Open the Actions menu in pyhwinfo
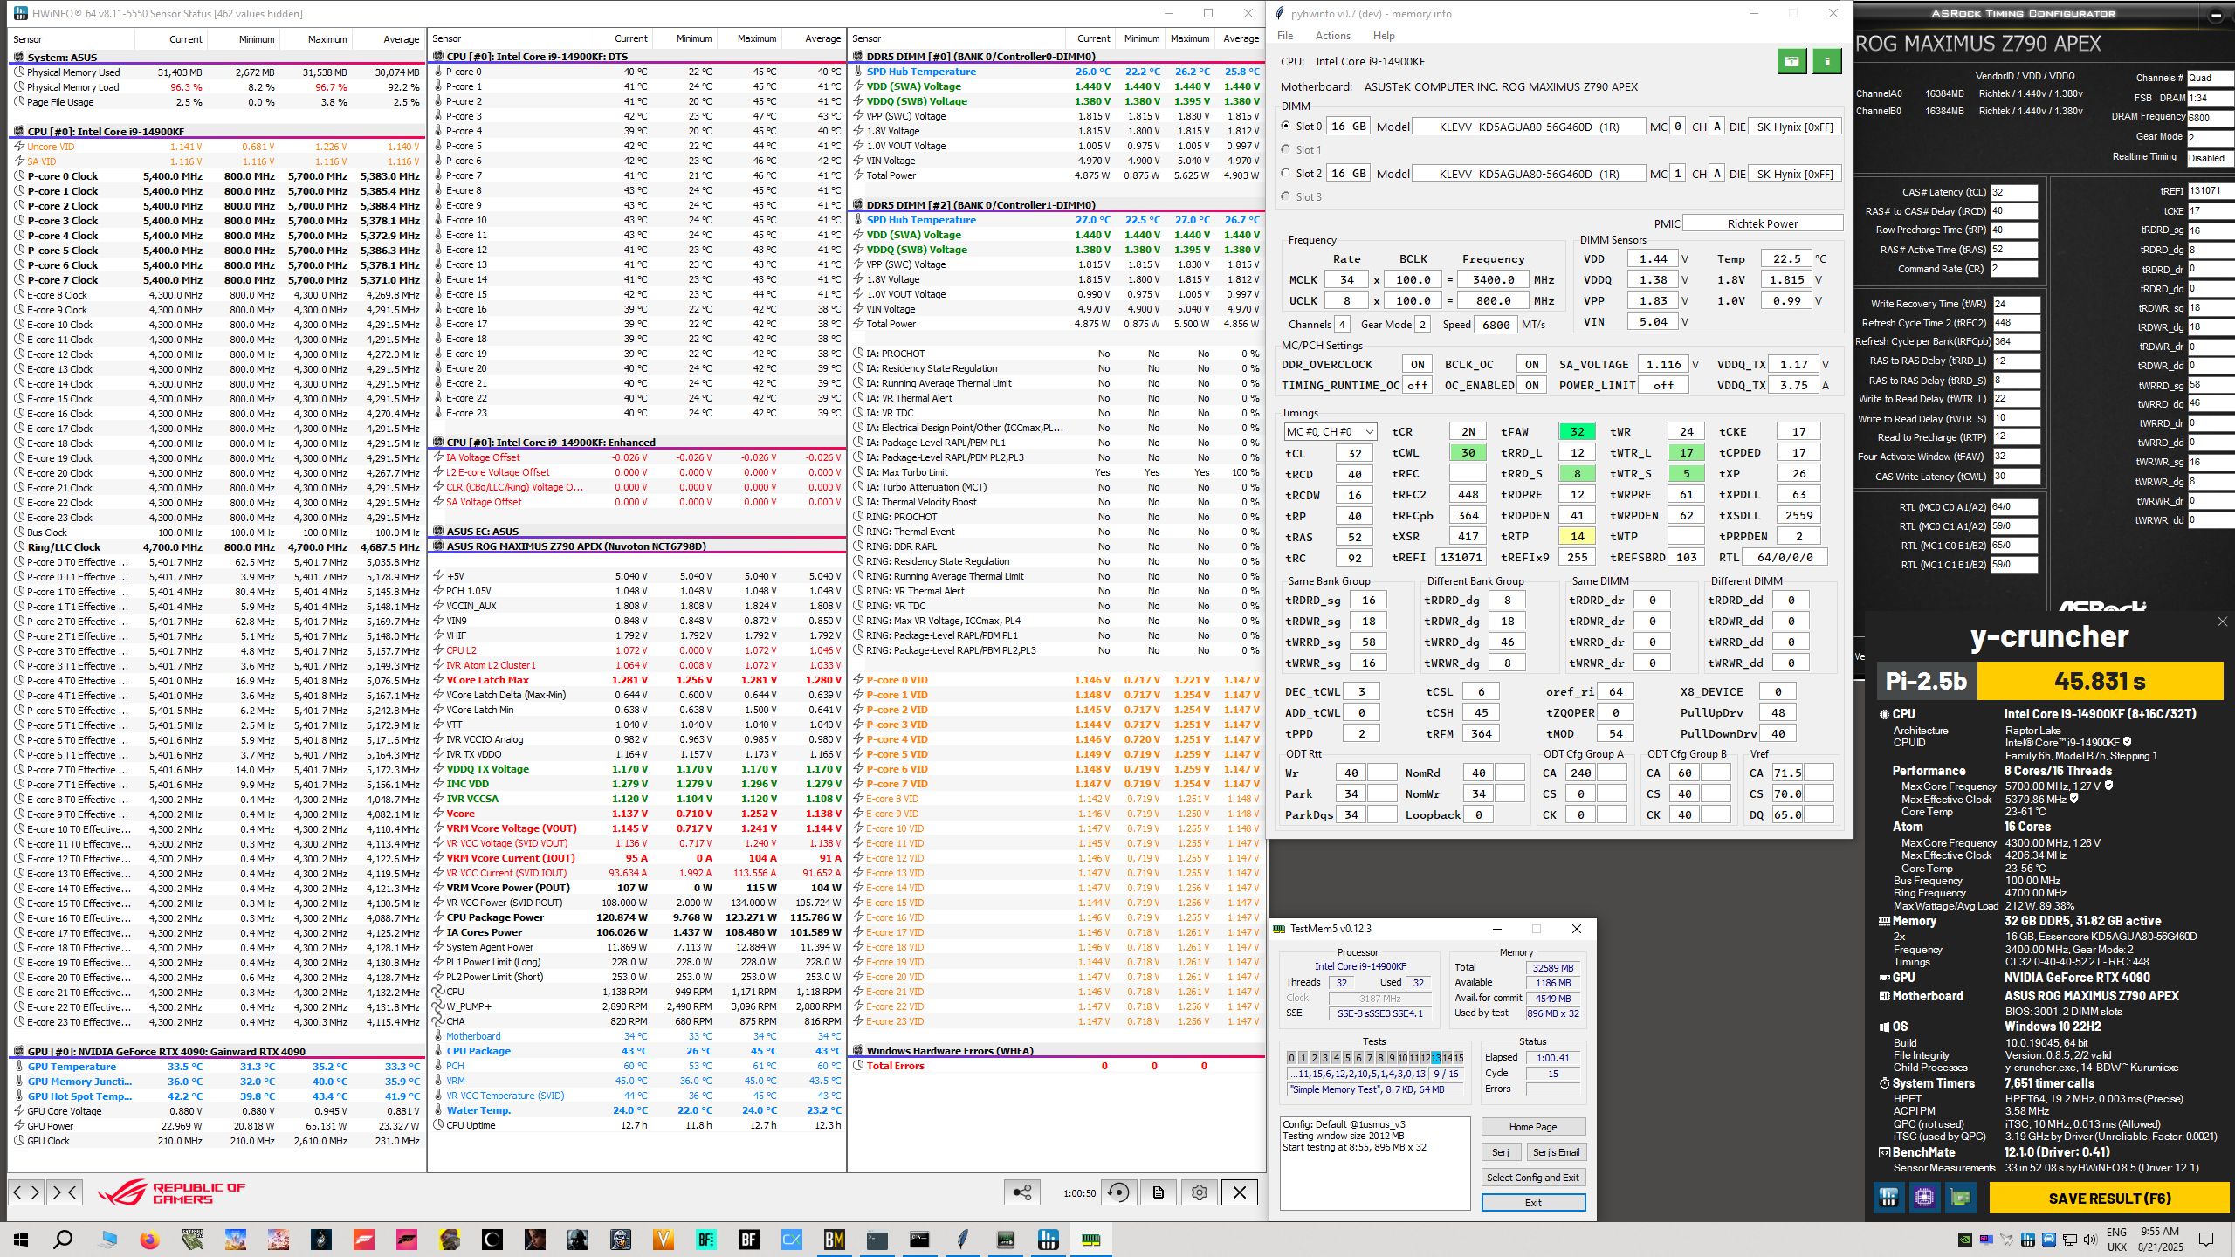This screenshot has height=1257, width=2235. click(1332, 36)
